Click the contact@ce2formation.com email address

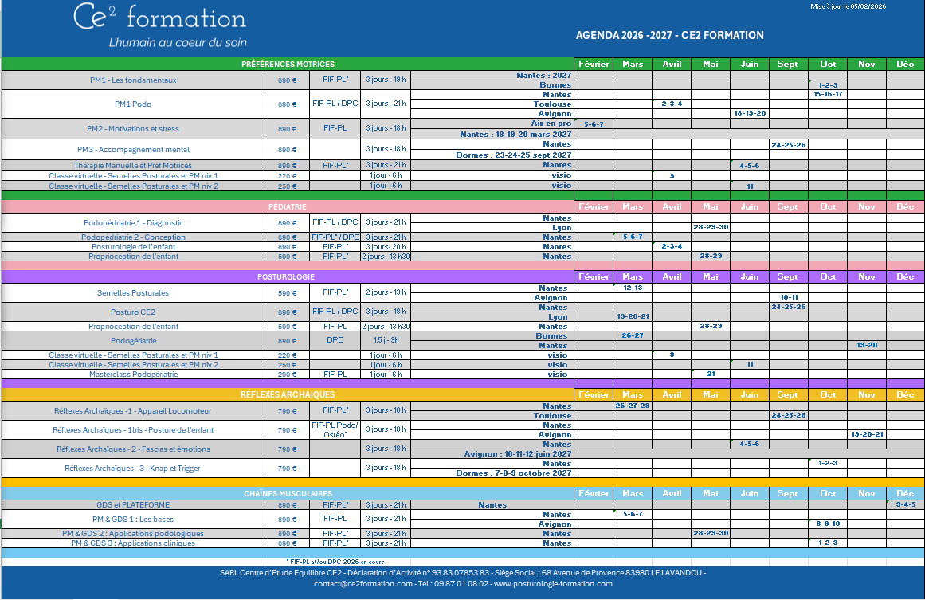(x=363, y=584)
